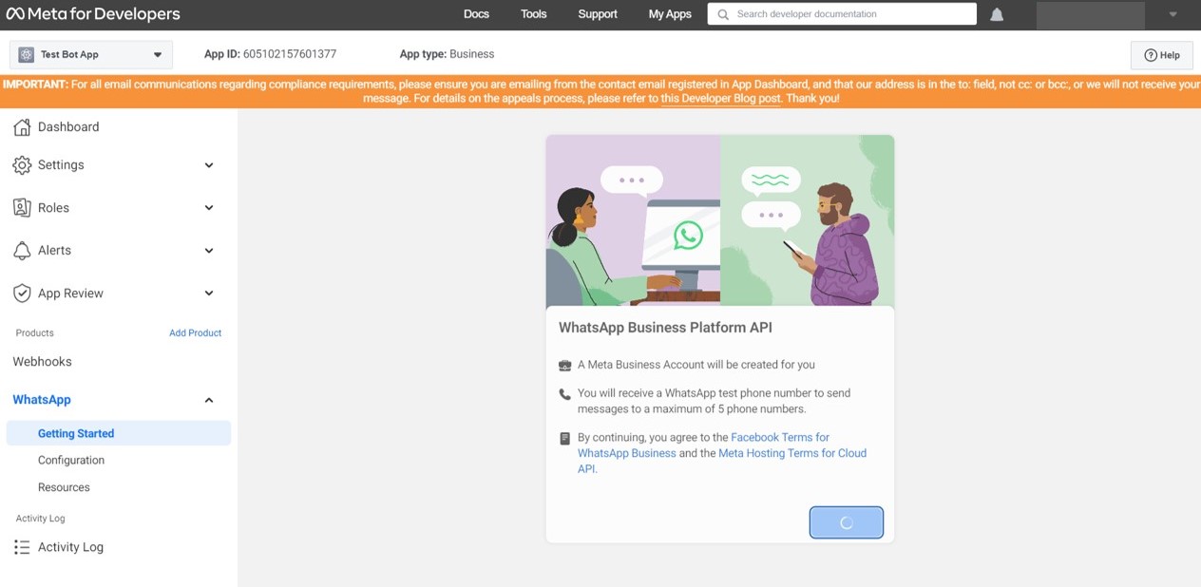Expand the Settings section chevron
1201x587 pixels.
pyautogui.click(x=209, y=165)
